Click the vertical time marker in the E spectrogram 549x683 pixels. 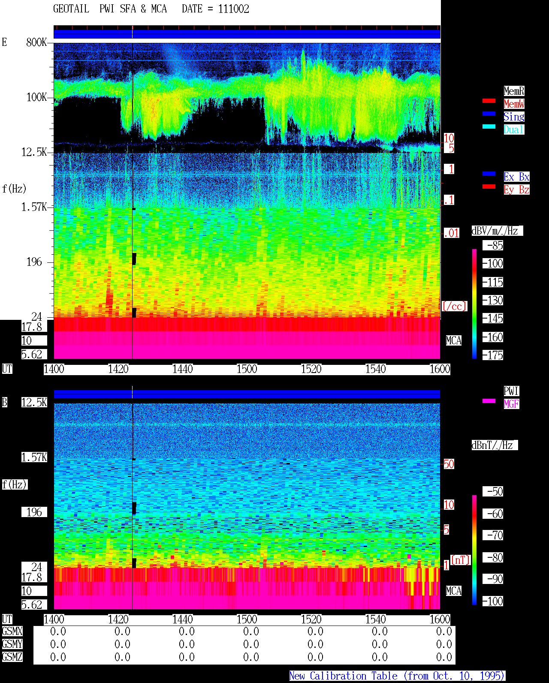pyautogui.click(x=133, y=201)
